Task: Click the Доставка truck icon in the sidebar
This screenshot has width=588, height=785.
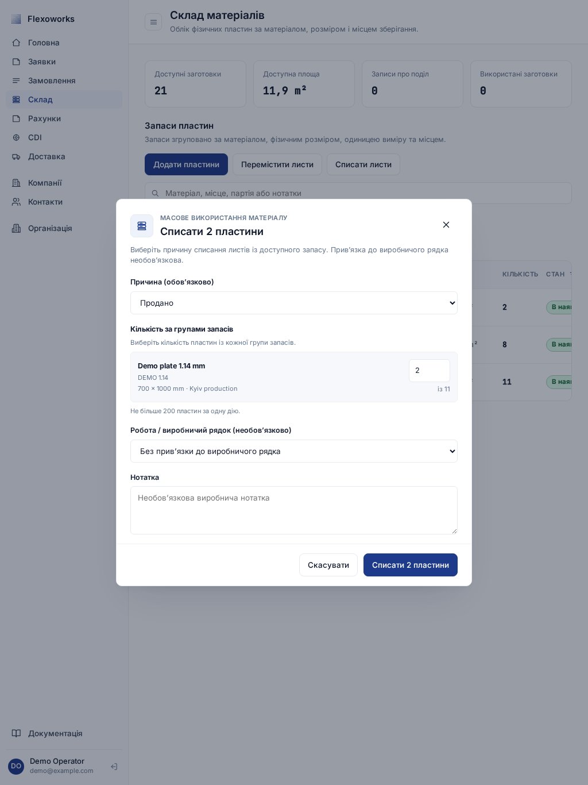Action: click(17, 156)
